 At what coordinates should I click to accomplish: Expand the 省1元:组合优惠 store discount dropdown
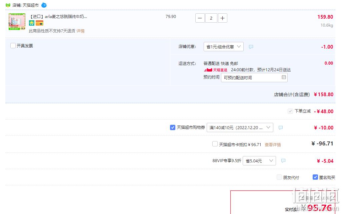tap(224, 47)
